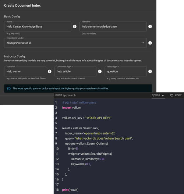Click the 'Basic Config' heading
Image resolution: width=184 pixels, height=194 pixels.
(12, 17)
